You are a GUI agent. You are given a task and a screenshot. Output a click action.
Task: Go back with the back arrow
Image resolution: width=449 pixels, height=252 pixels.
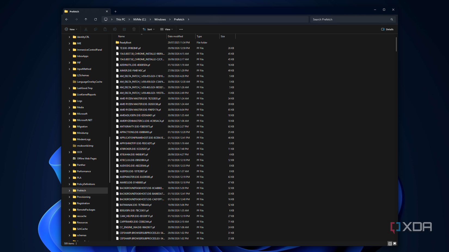[x=67, y=19]
